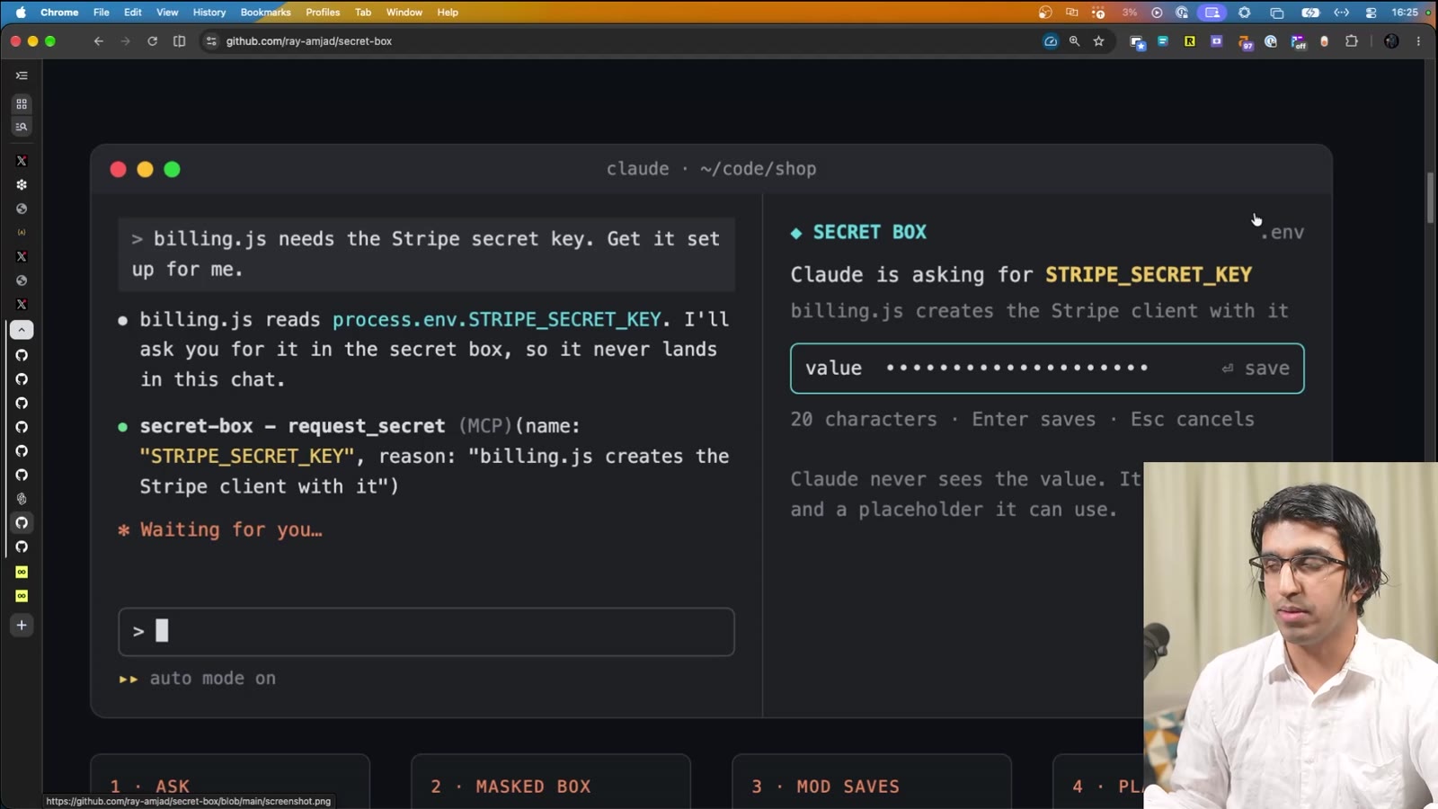Open the extension with the "97" badge
Image resolution: width=1438 pixels, height=809 pixels.
[1245, 42]
